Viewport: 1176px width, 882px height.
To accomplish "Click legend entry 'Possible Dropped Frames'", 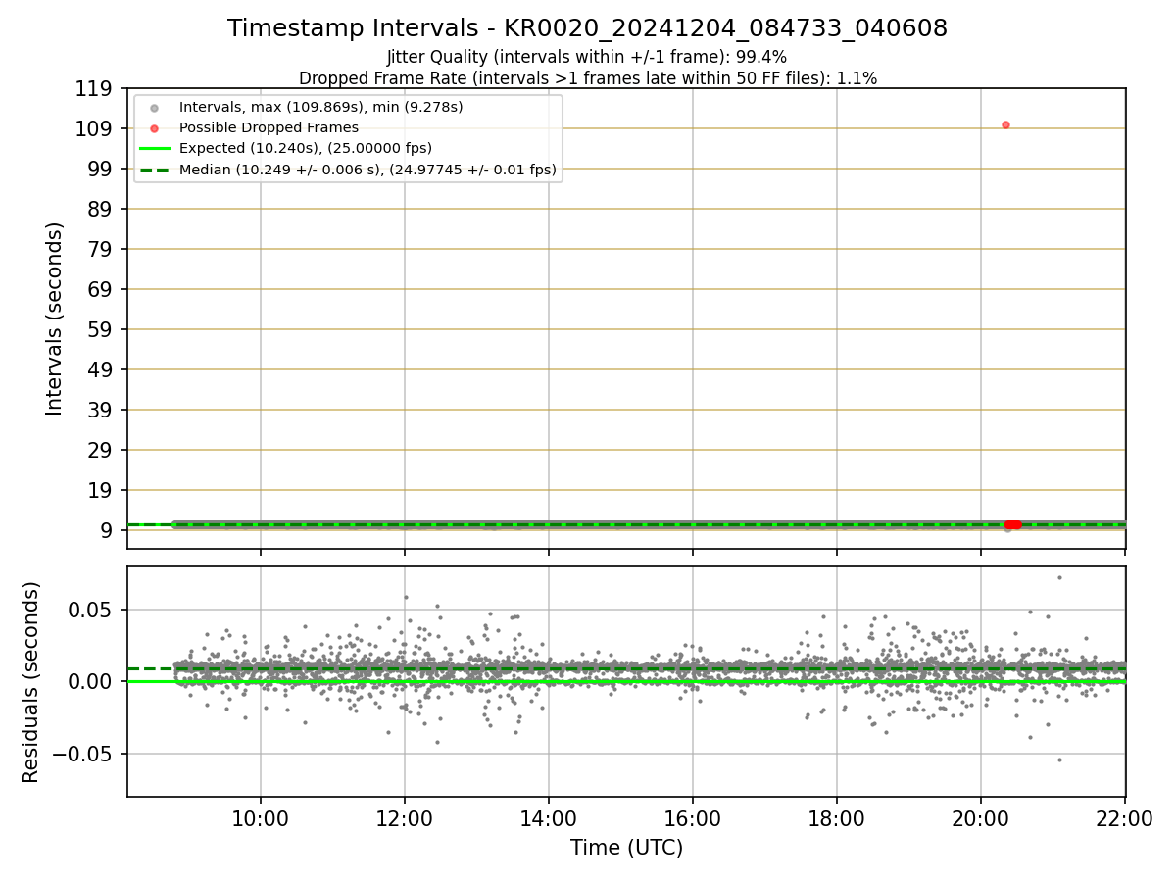I will 269,127.
